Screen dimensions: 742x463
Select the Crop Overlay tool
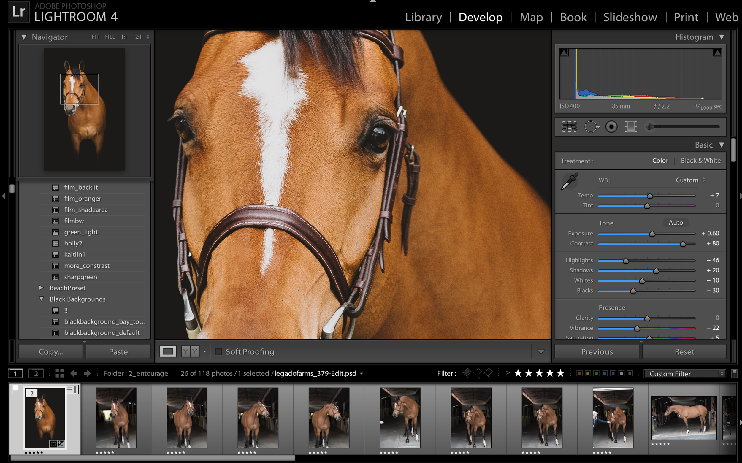pyautogui.click(x=569, y=126)
